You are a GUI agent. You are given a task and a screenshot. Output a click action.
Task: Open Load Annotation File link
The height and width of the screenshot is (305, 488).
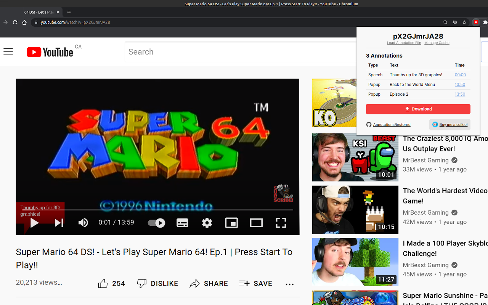click(x=404, y=43)
